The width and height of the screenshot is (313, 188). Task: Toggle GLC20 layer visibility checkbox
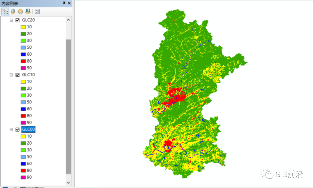pyautogui.click(x=18, y=20)
